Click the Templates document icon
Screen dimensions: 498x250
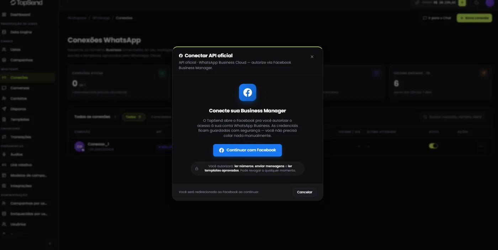pyautogui.click(x=4, y=120)
